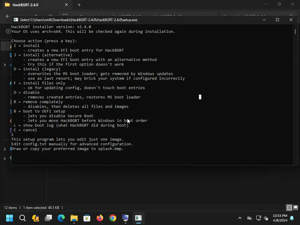300x225 pixels.
Task: Click the console vertical scrollbar thumb
Action: 295,32
